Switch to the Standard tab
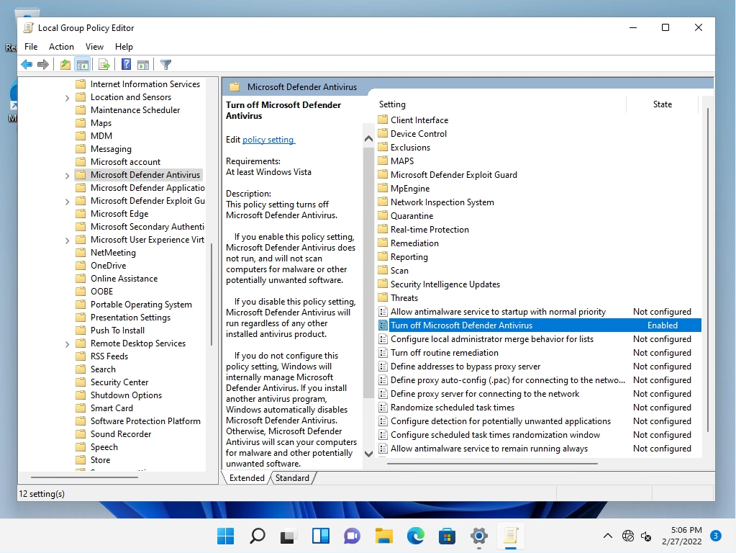This screenshot has width=736, height=553. [x=292, y=478]
